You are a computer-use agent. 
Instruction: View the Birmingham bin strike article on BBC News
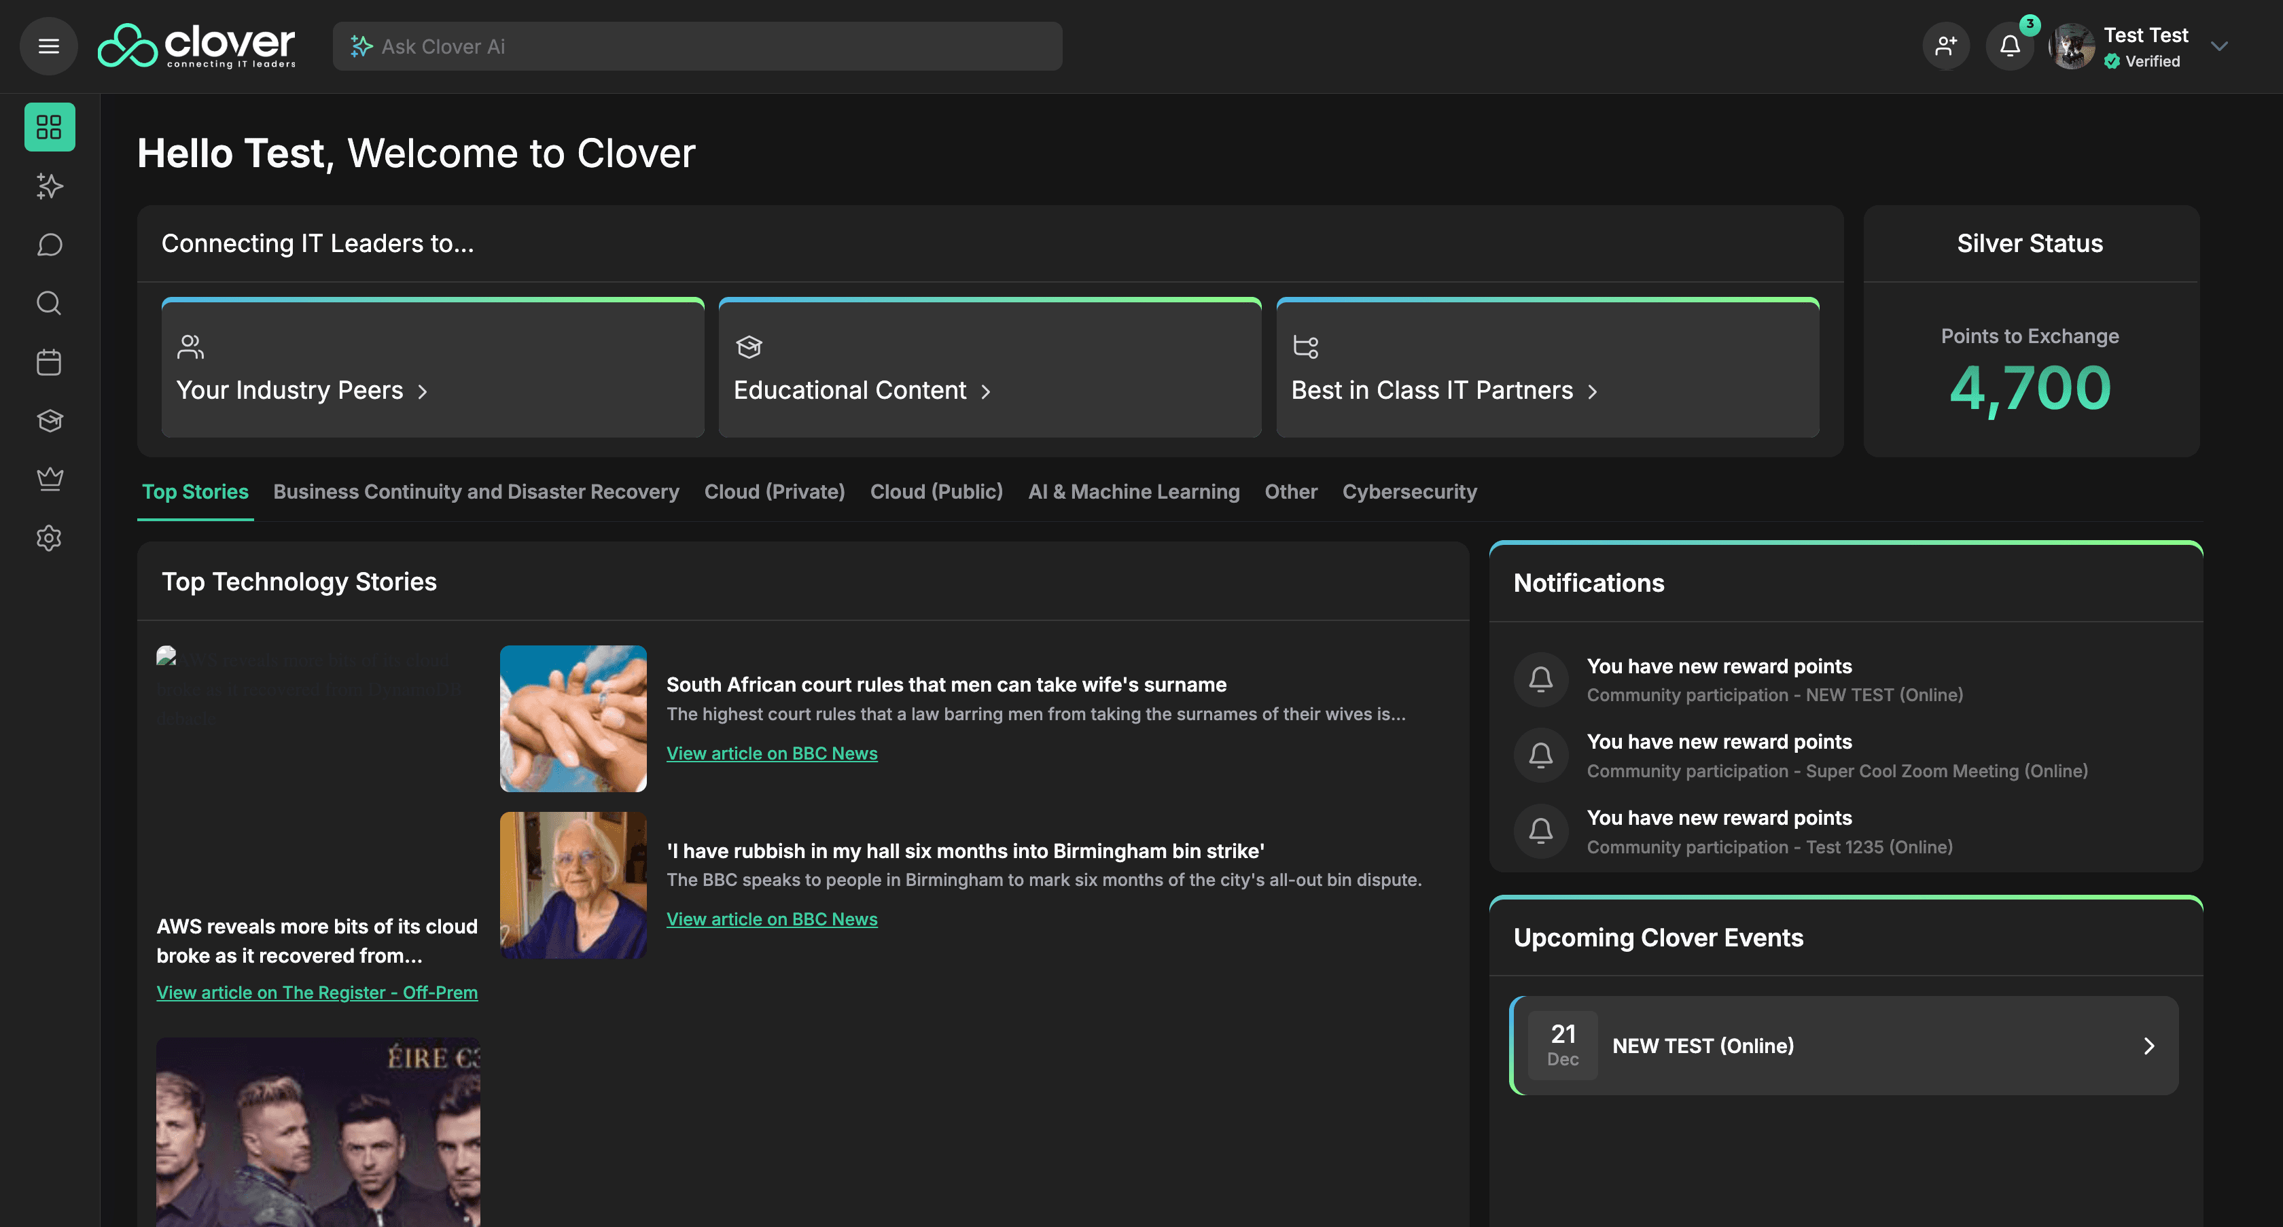pyautogui.click(x=771, y=919)
